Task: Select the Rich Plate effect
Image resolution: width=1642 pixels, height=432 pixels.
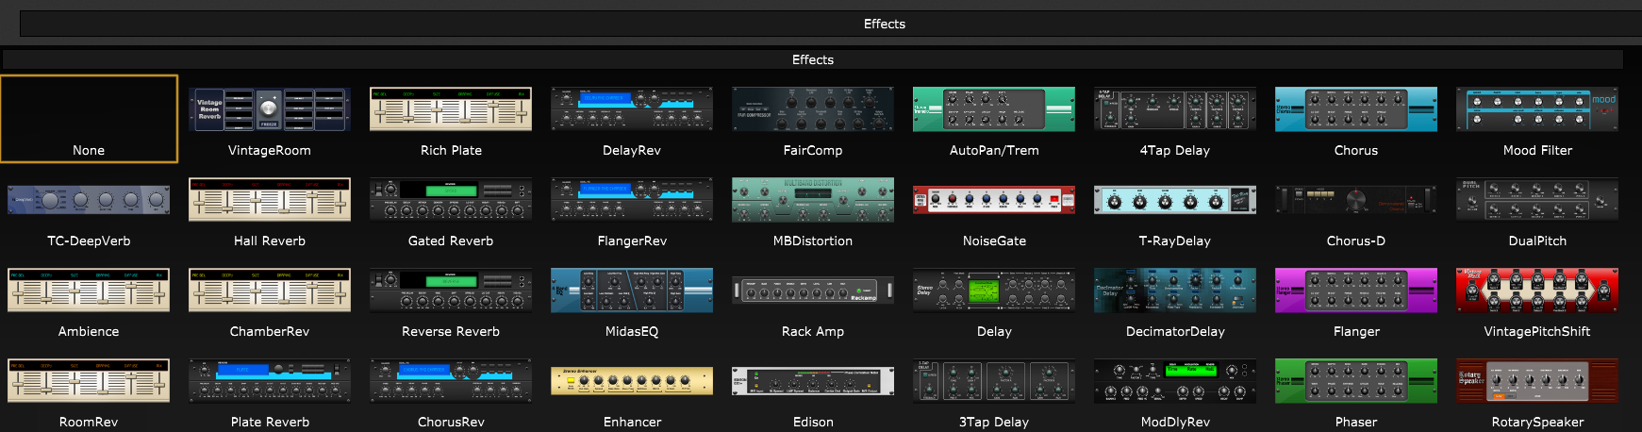Action: (x=451, y=119)
